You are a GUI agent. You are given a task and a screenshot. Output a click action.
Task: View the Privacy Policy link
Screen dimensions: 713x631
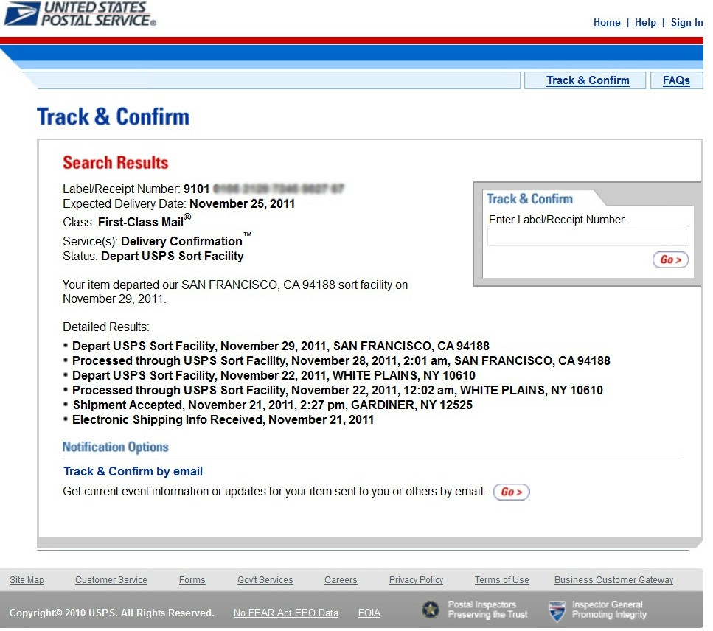click(416, 579)
